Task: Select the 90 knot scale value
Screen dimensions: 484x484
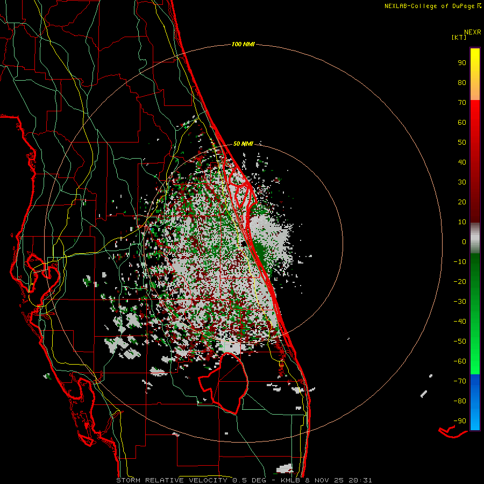Action: [462, 63]
